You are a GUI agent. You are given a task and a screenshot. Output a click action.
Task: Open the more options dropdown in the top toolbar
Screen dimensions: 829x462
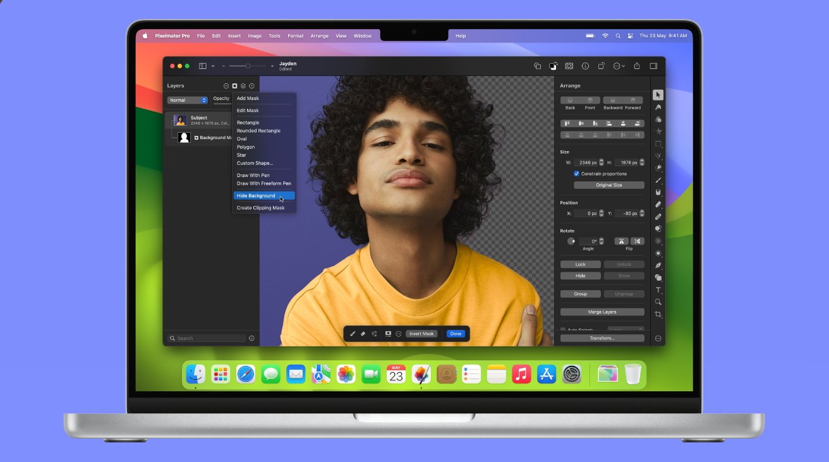click(619, 66)
